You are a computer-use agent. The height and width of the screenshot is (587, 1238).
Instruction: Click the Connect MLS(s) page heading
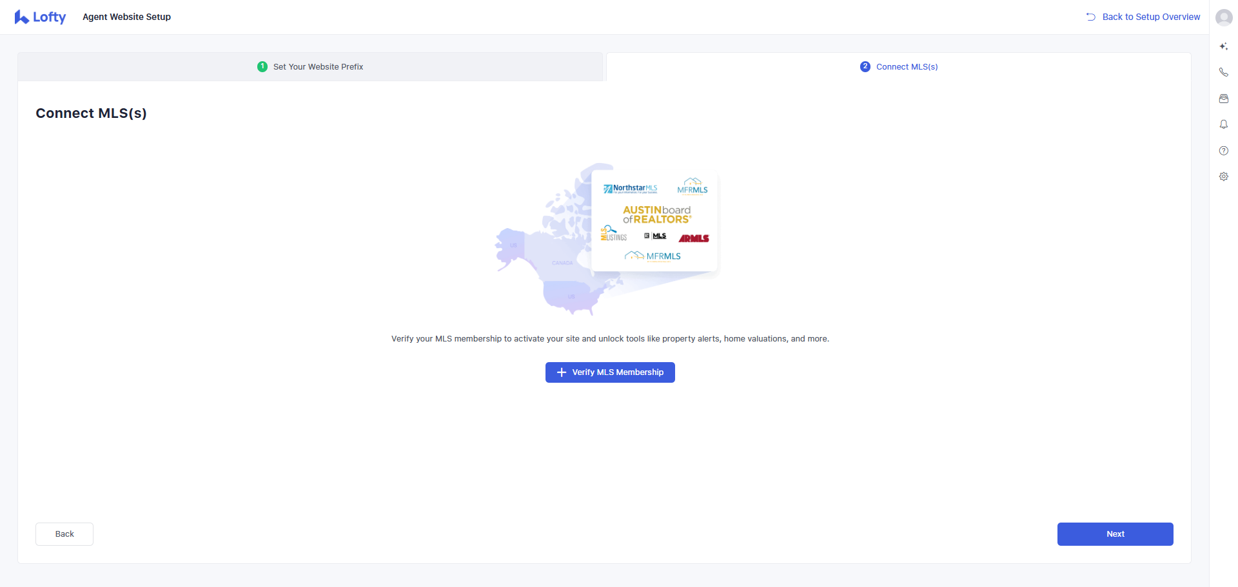[91, 113]
